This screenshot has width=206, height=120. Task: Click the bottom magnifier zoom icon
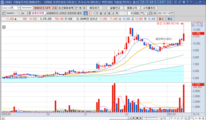pyautogui.click(x=193, y=118)
